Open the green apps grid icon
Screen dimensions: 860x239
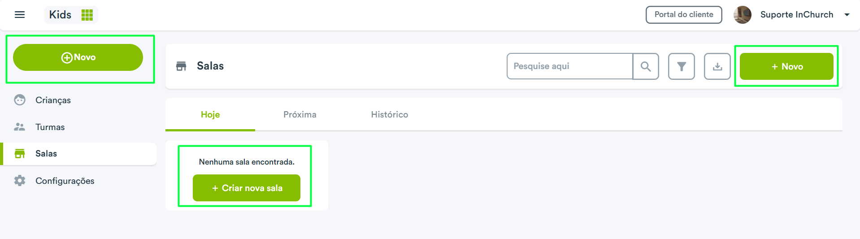click(x=87, y=15)
